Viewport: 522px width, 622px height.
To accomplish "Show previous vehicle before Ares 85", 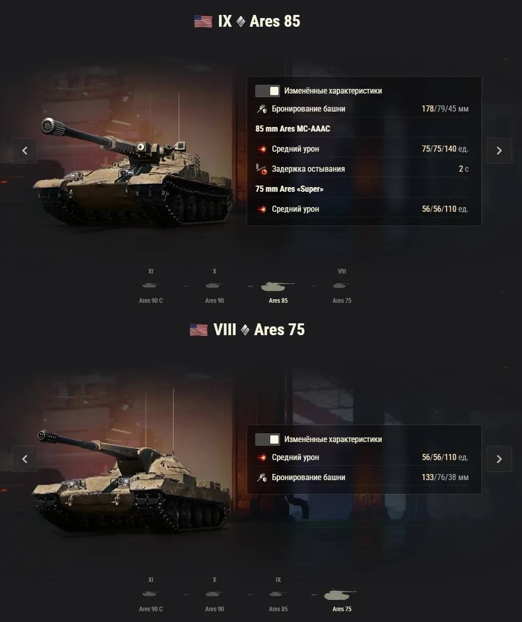I will coord(25,151).
